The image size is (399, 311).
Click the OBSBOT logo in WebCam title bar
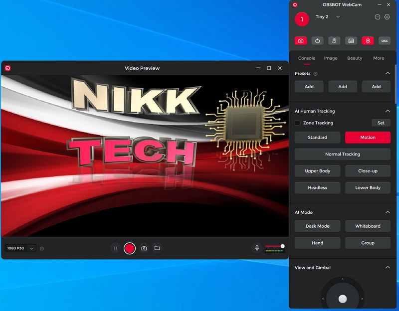(x=295, y=4)
